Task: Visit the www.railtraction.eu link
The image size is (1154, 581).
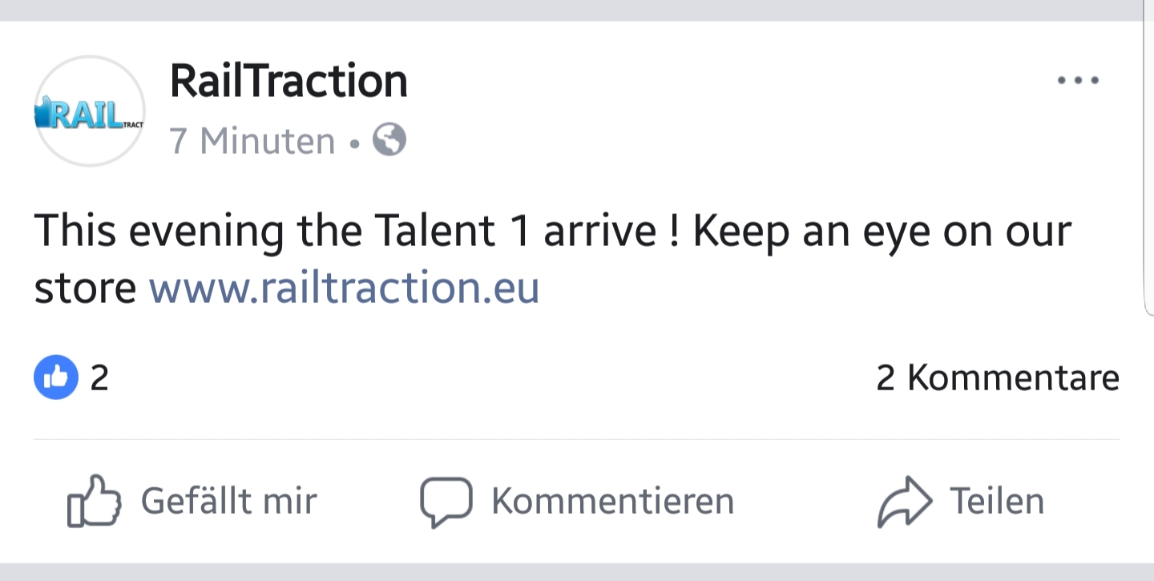Action: click(x=344, y=288)
